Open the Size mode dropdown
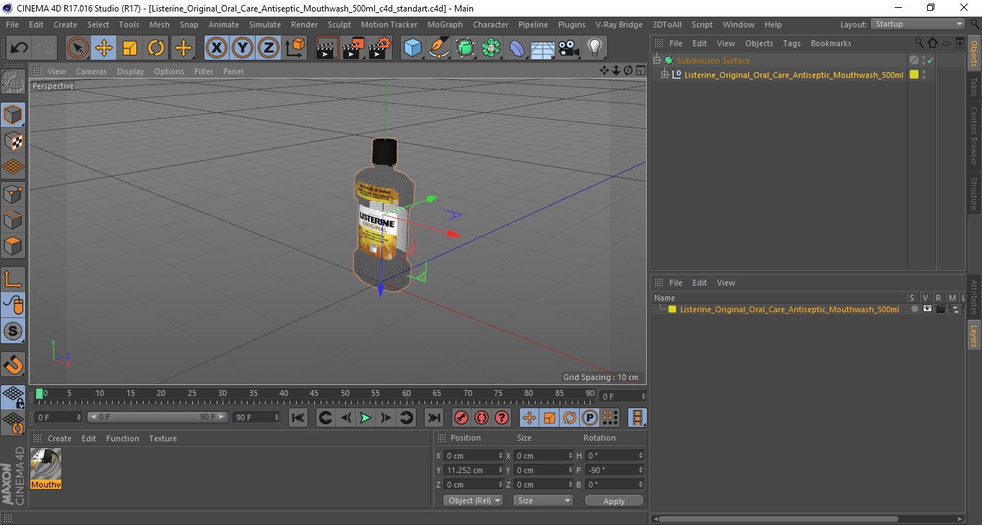 [543, 500]
